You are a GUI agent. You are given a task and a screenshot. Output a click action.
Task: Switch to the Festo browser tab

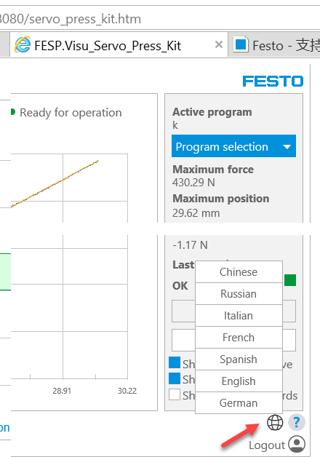pyautogui.click(x=274, y=44)
